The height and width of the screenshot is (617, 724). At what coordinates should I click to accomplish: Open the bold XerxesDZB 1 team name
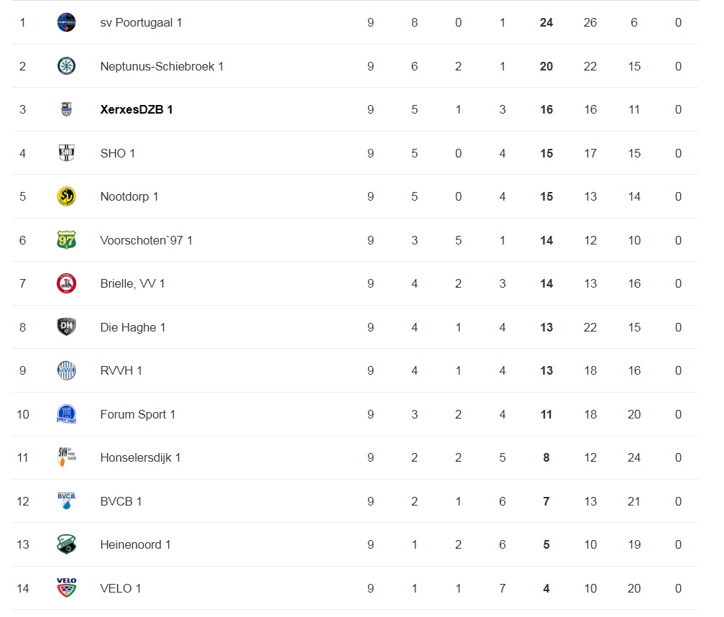pyautogui.click(x=136, y=110)
